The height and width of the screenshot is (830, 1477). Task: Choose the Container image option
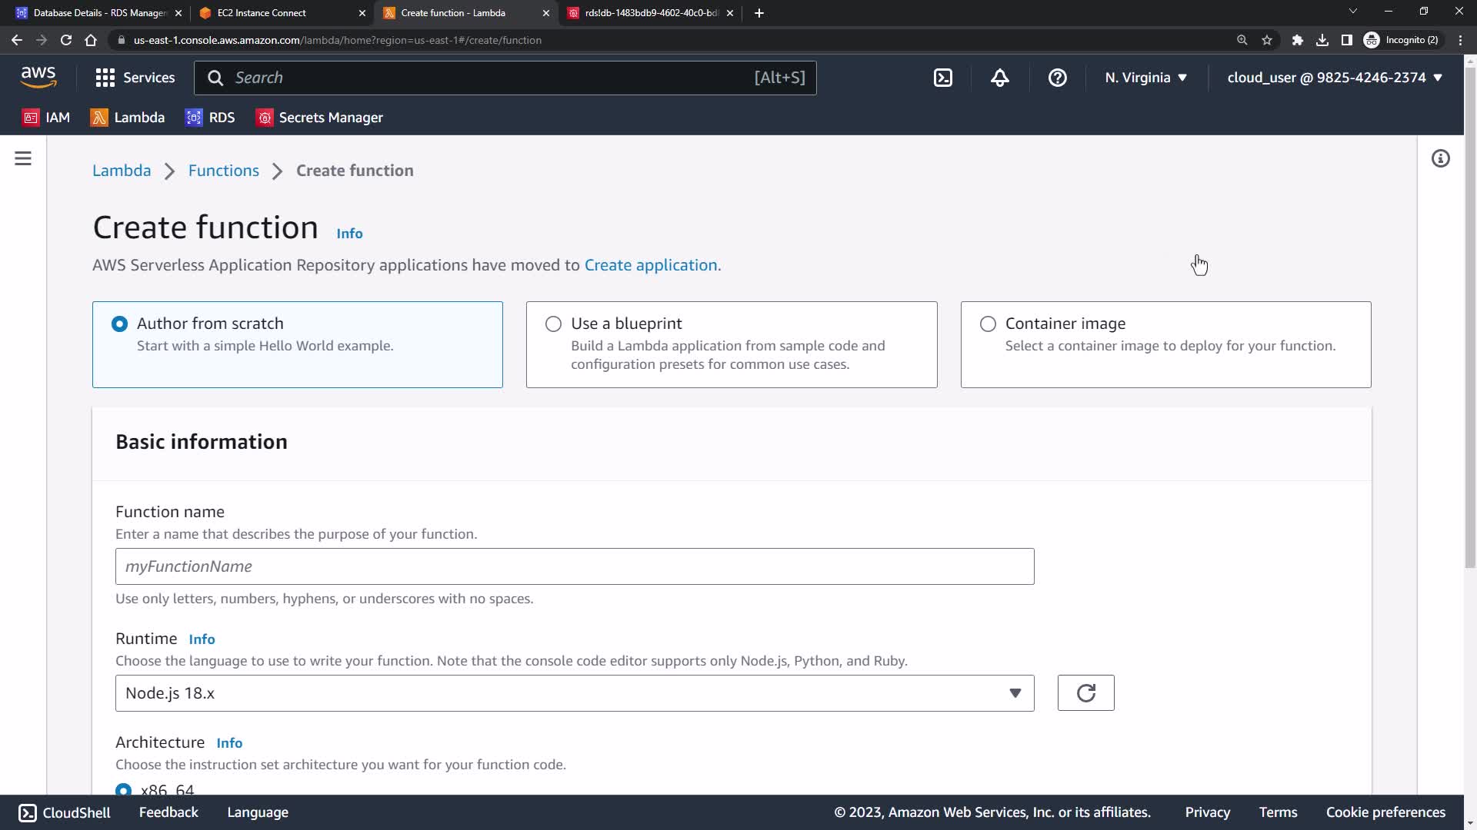(x=988, y=324)
